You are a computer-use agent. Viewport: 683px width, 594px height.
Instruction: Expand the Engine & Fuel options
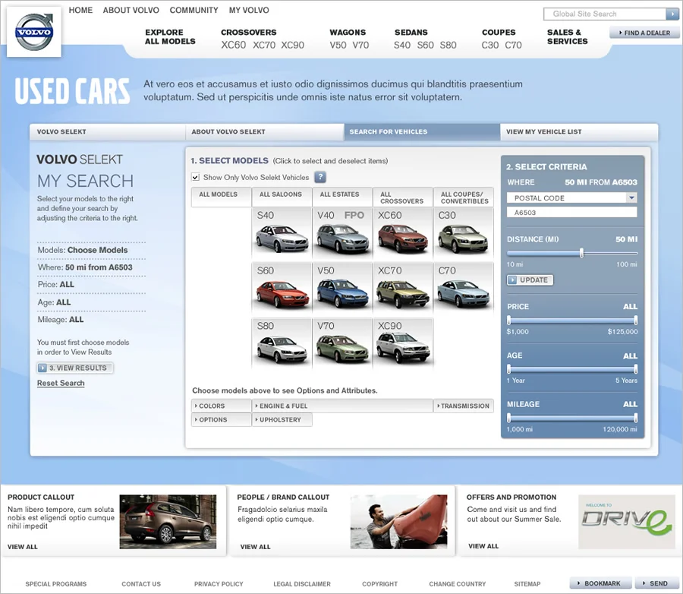click(x=342, y=406)
